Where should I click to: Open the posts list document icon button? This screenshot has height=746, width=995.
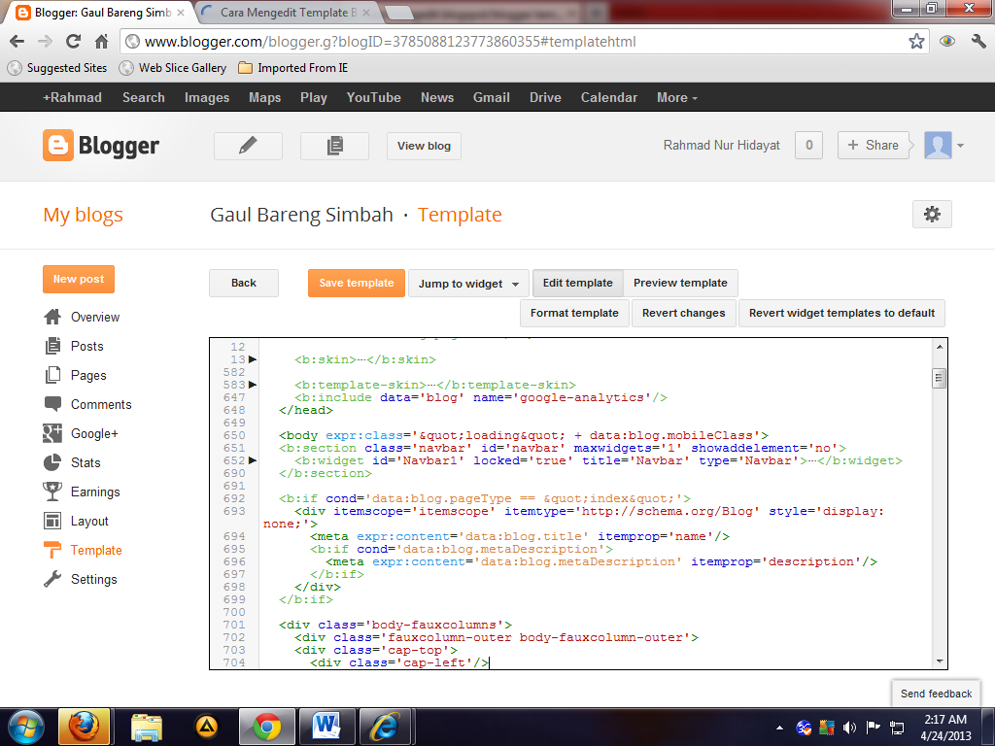[334, 146]
